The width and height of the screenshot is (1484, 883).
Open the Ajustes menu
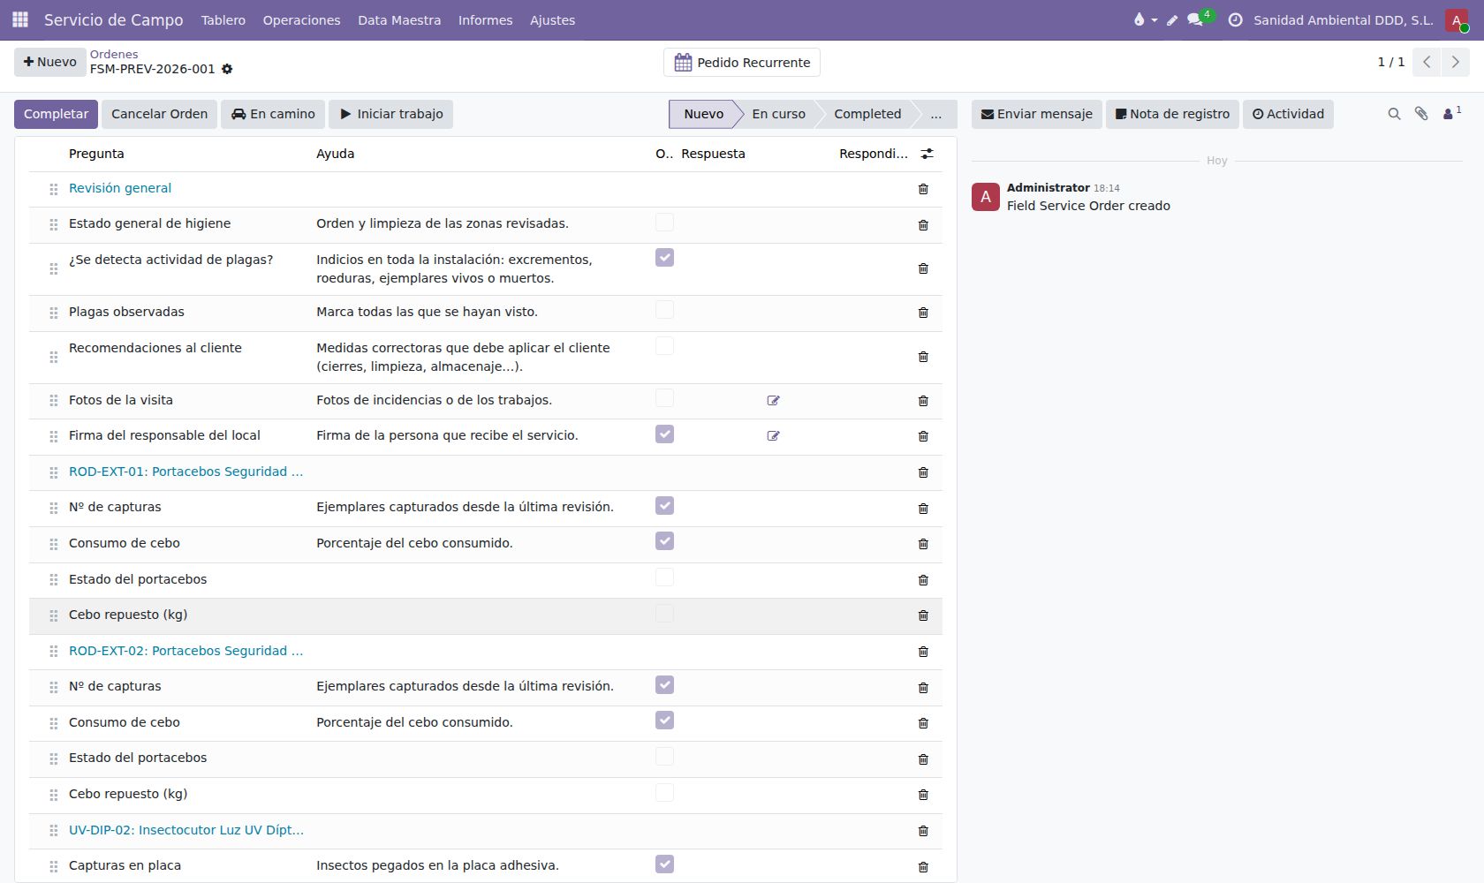pos(552,20)
